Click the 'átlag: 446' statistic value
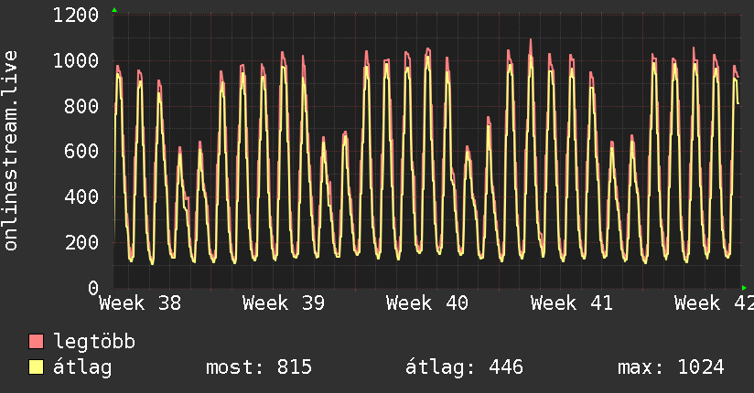 (464, 367)
